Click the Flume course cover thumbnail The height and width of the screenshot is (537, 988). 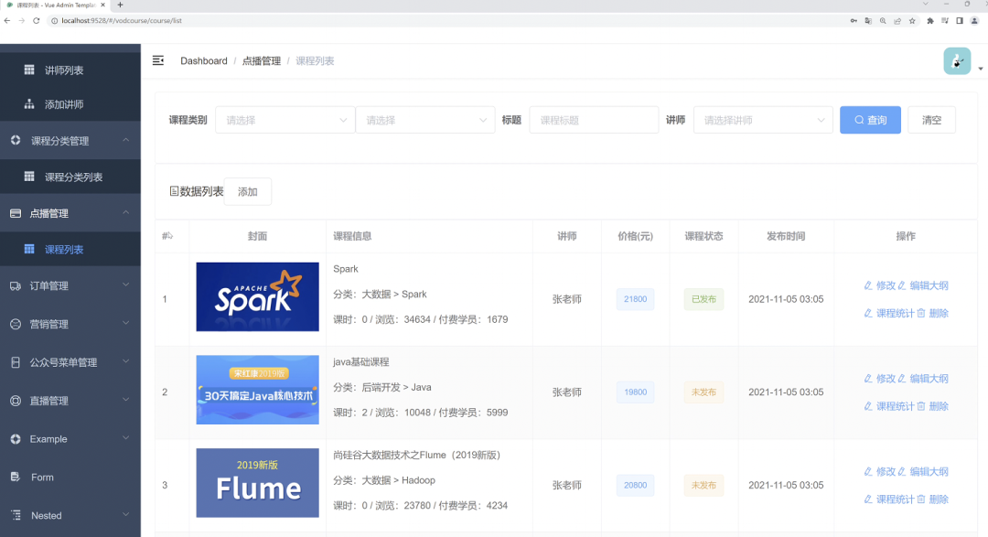pos(257,483)
